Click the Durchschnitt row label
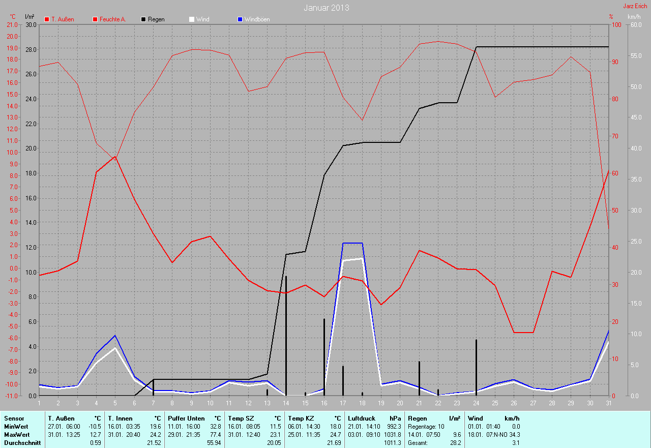The width and height of the screenshot is (651, 448). tap(22, 443)
